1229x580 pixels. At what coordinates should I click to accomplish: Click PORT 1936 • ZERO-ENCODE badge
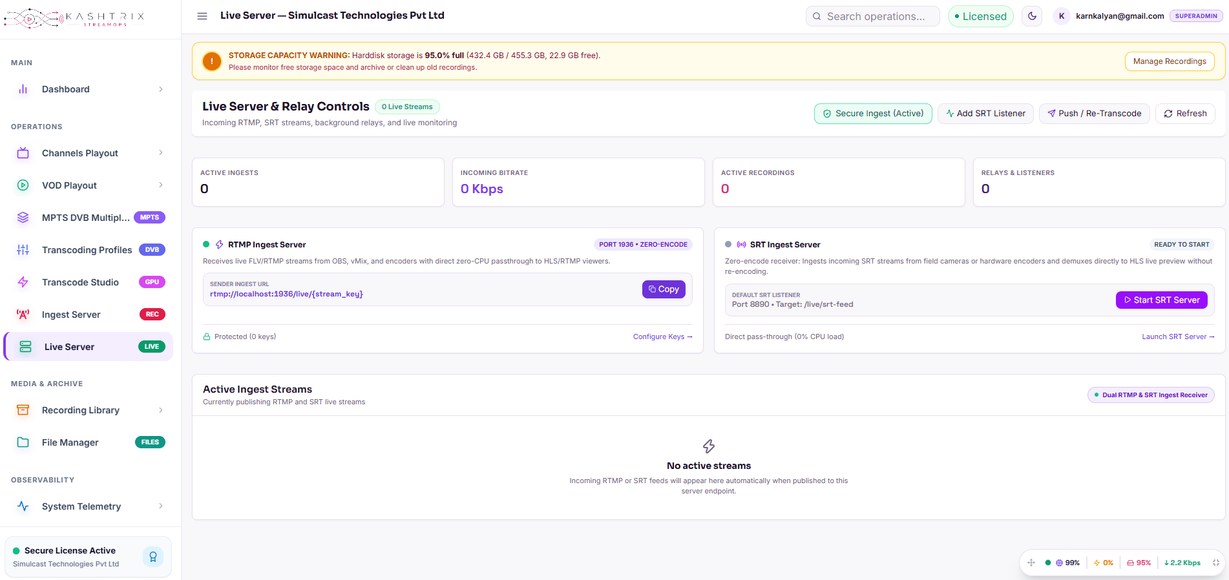643,245
